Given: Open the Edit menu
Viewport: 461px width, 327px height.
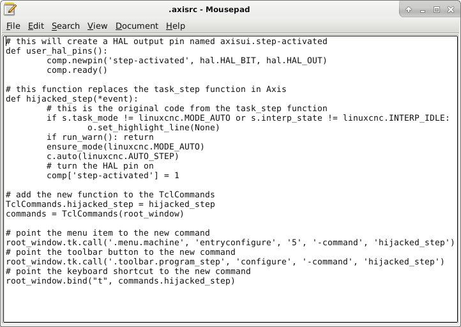Looking at the screenshot, I should coord(36,26).
